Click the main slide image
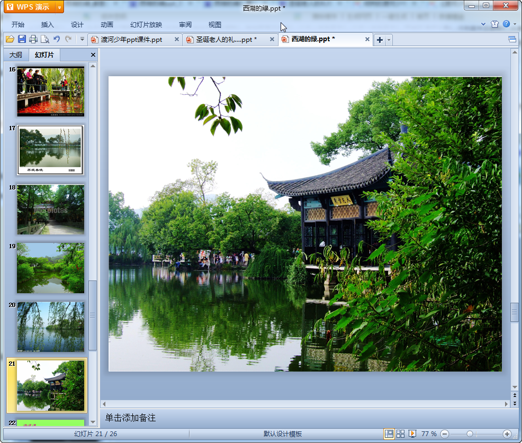Screen dimensions: 522x443 [x=305, y=224]
